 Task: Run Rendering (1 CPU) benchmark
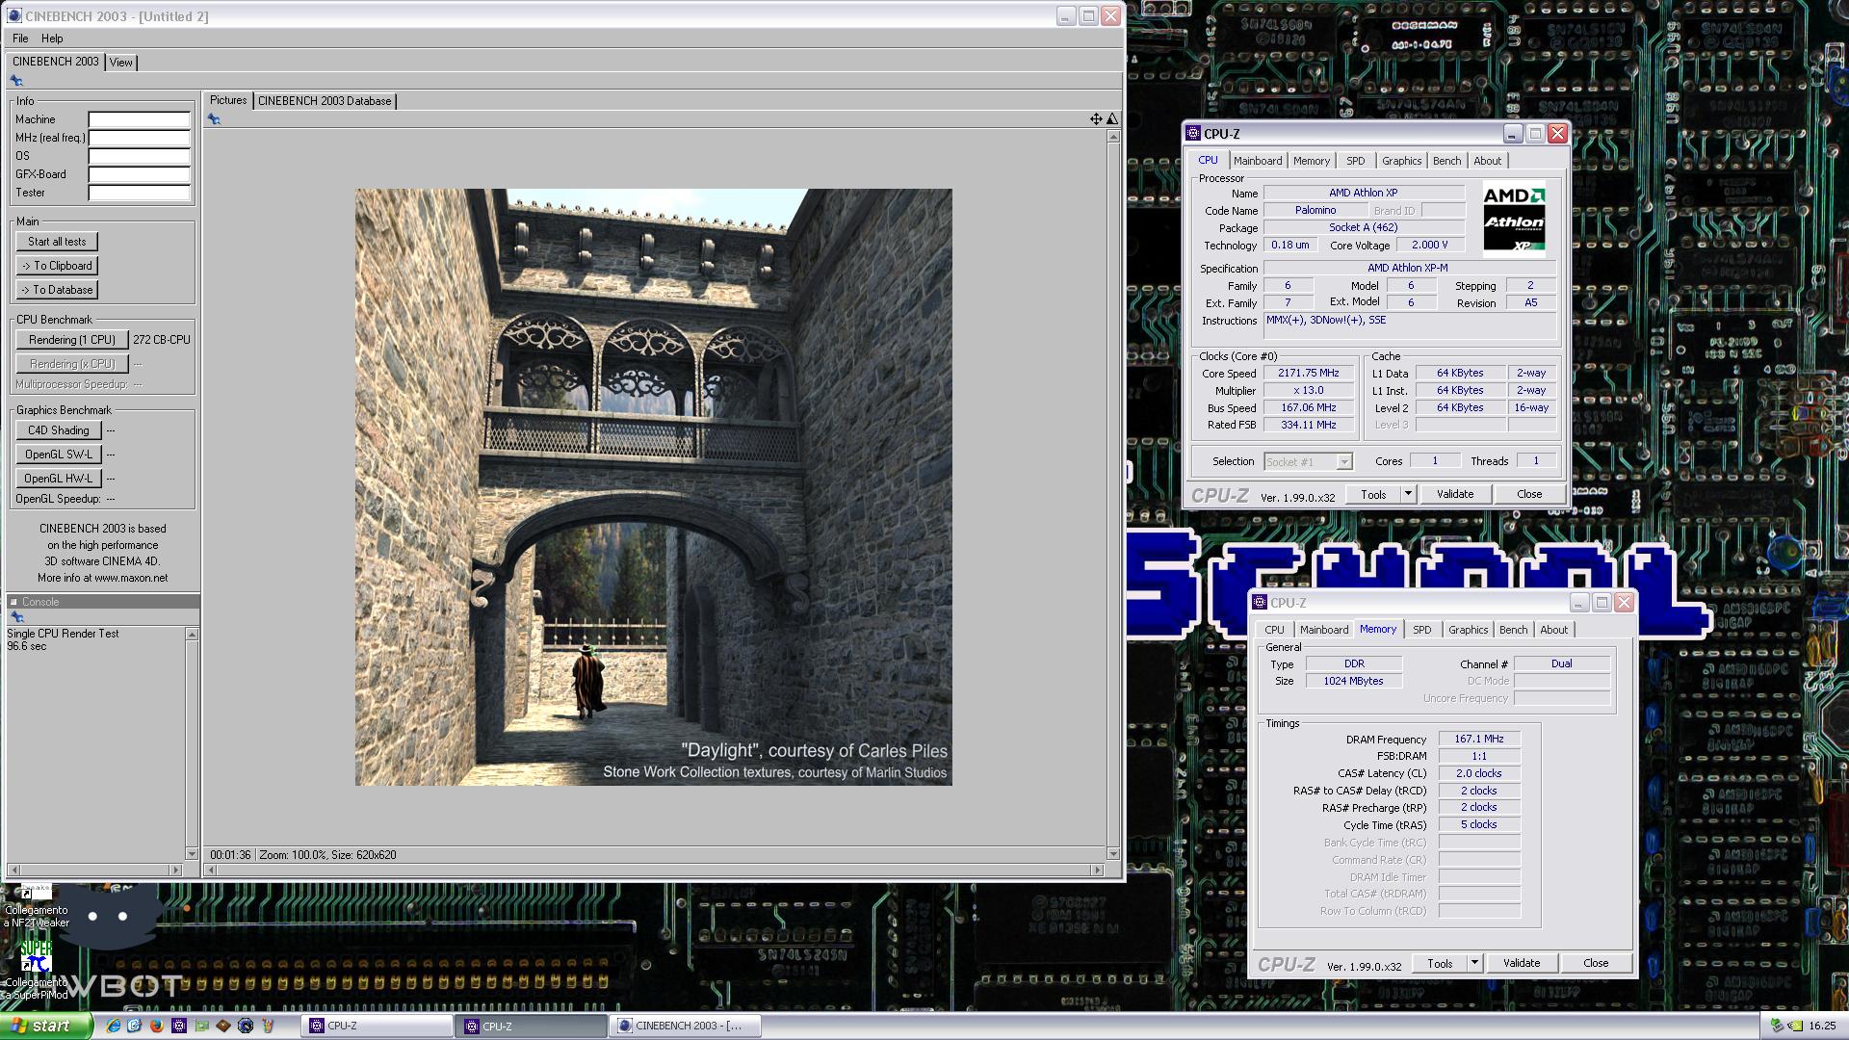click(72, 340)
